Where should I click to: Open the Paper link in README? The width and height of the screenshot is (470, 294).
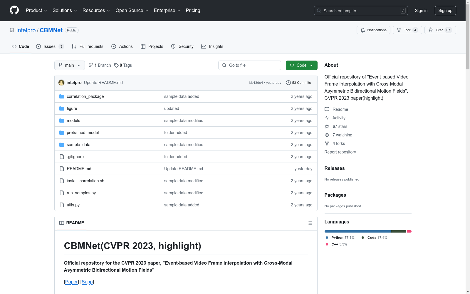click(71, 282)
